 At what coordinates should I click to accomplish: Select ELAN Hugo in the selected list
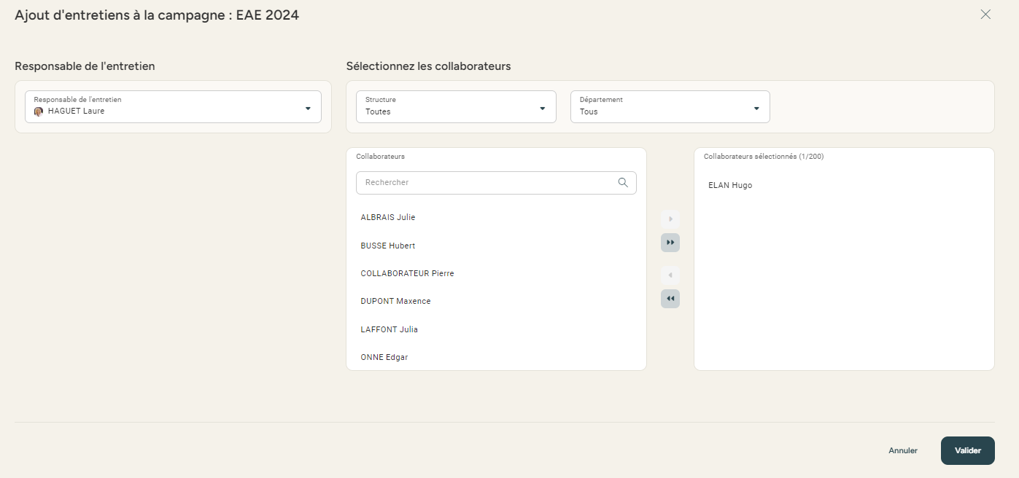click(x=730, y=185)
